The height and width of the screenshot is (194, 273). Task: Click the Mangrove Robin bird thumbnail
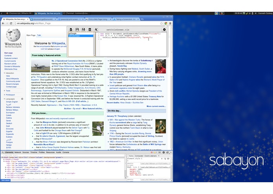[98, 128]
